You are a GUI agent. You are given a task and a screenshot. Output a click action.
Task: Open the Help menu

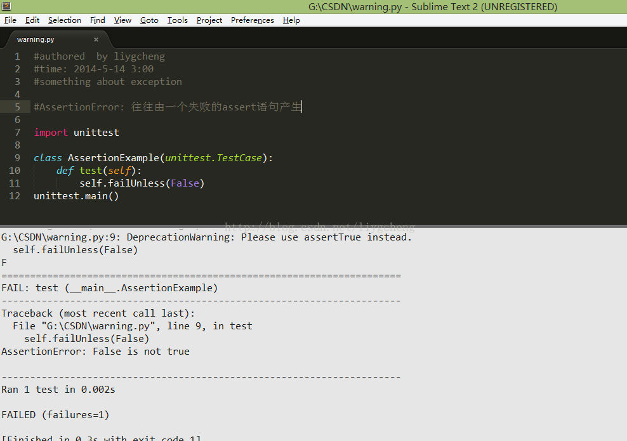coord(291,20)
